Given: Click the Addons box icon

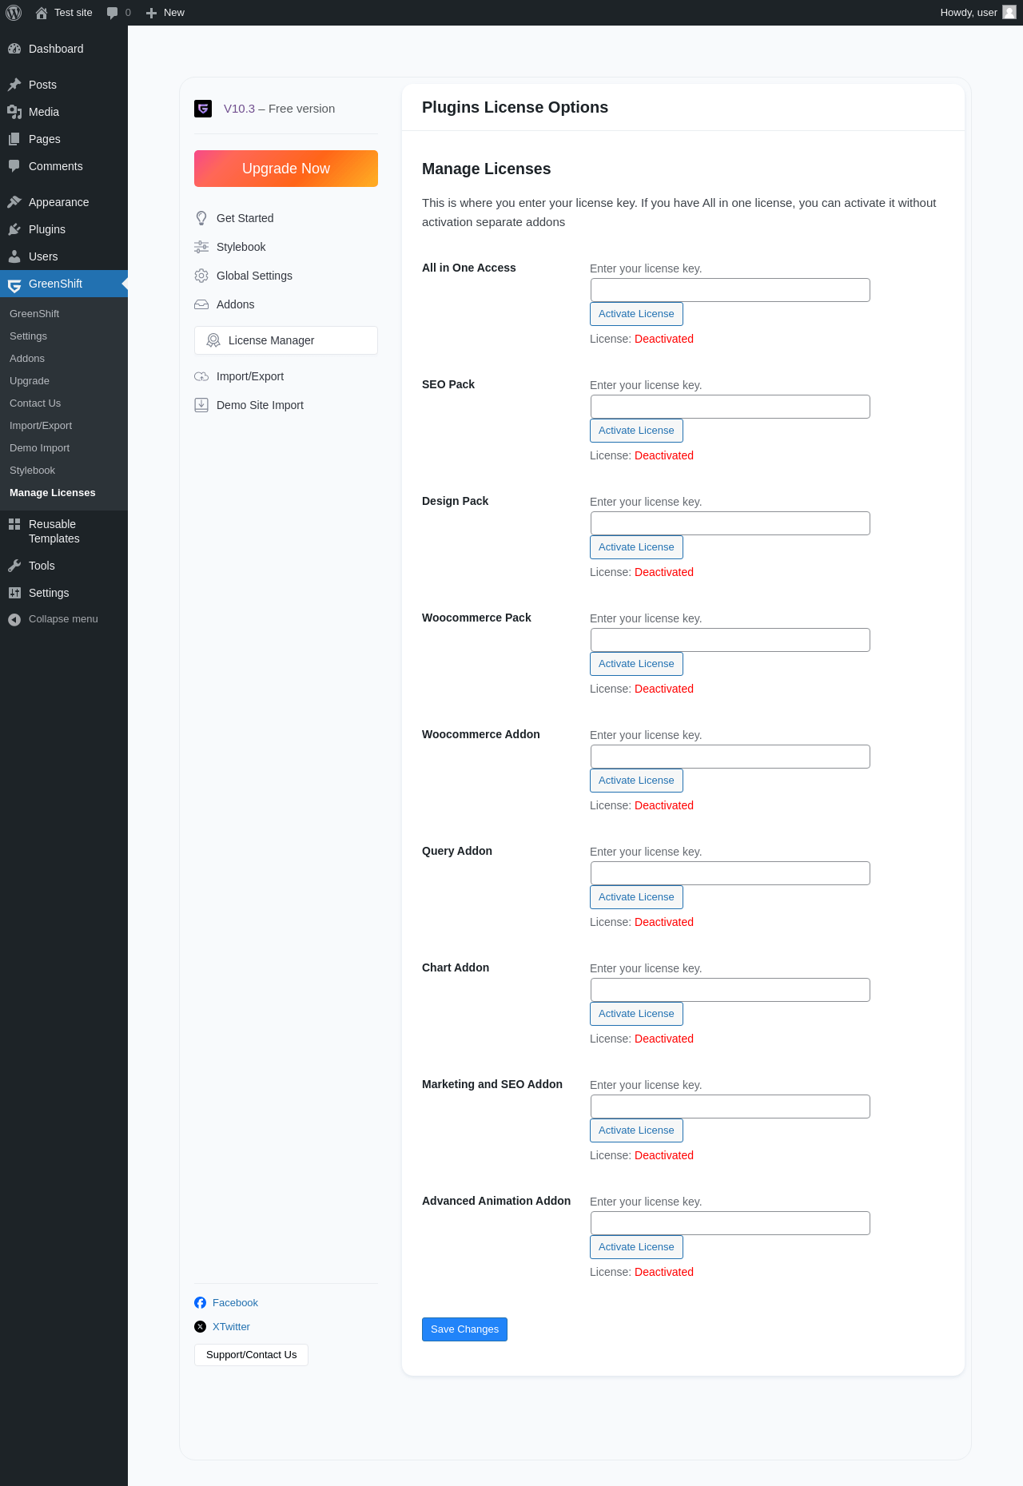Looking at the screenshot, I should point(201,304).
